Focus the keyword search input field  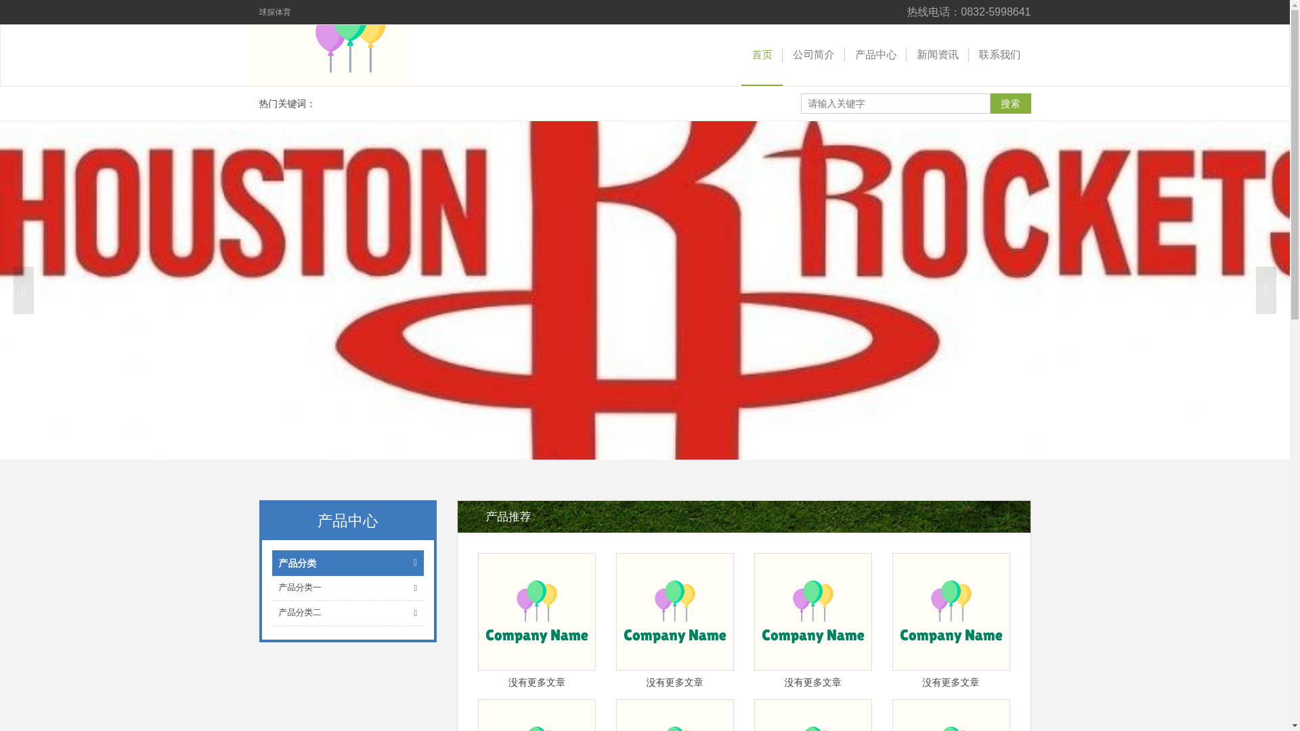pos(895,104)
